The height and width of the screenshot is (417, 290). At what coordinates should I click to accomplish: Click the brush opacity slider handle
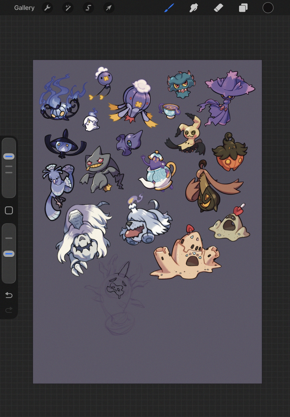(x=9, y=254)
